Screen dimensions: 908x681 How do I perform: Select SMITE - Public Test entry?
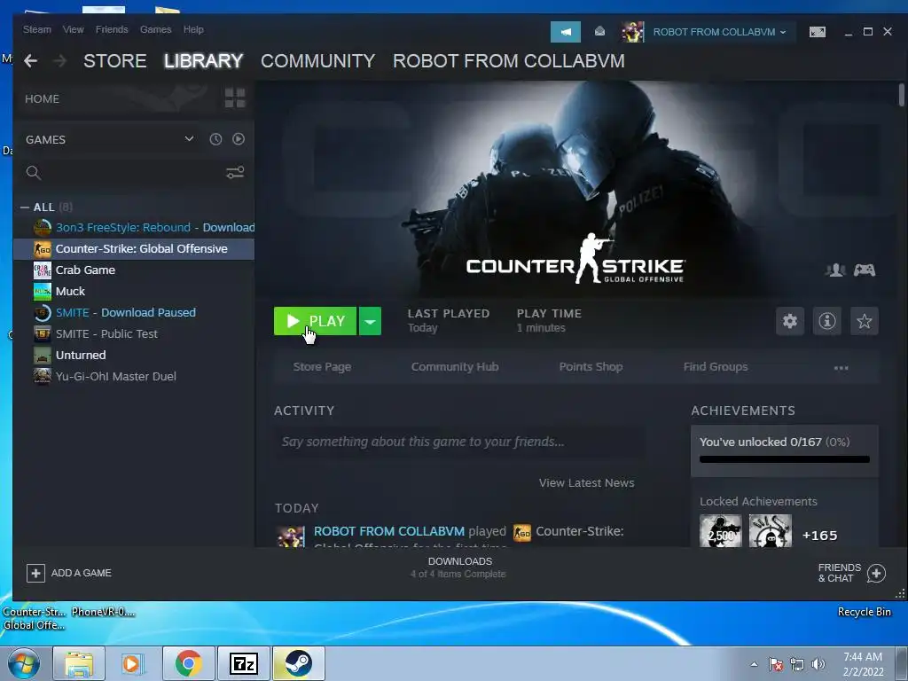click(x=135, y=334)
